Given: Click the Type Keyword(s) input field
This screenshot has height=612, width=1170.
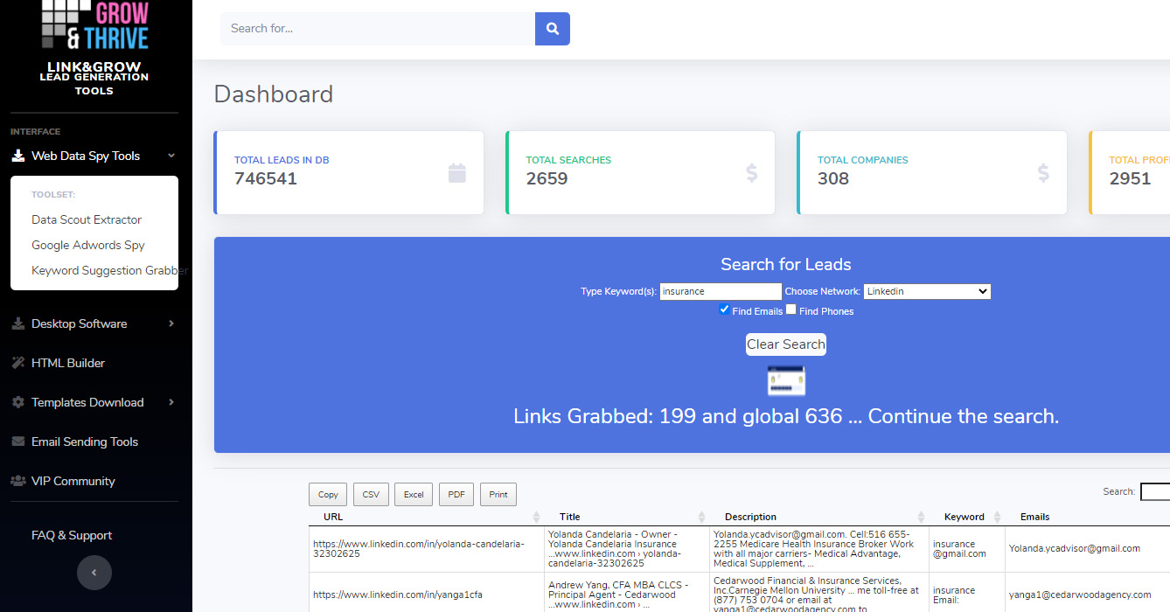Looking at the screenshot, I should pos(720,291).
